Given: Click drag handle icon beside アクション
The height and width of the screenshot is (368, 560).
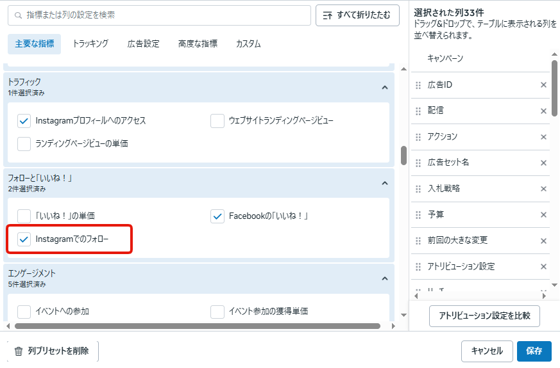Looking at the screenshot, I should 418,137.
